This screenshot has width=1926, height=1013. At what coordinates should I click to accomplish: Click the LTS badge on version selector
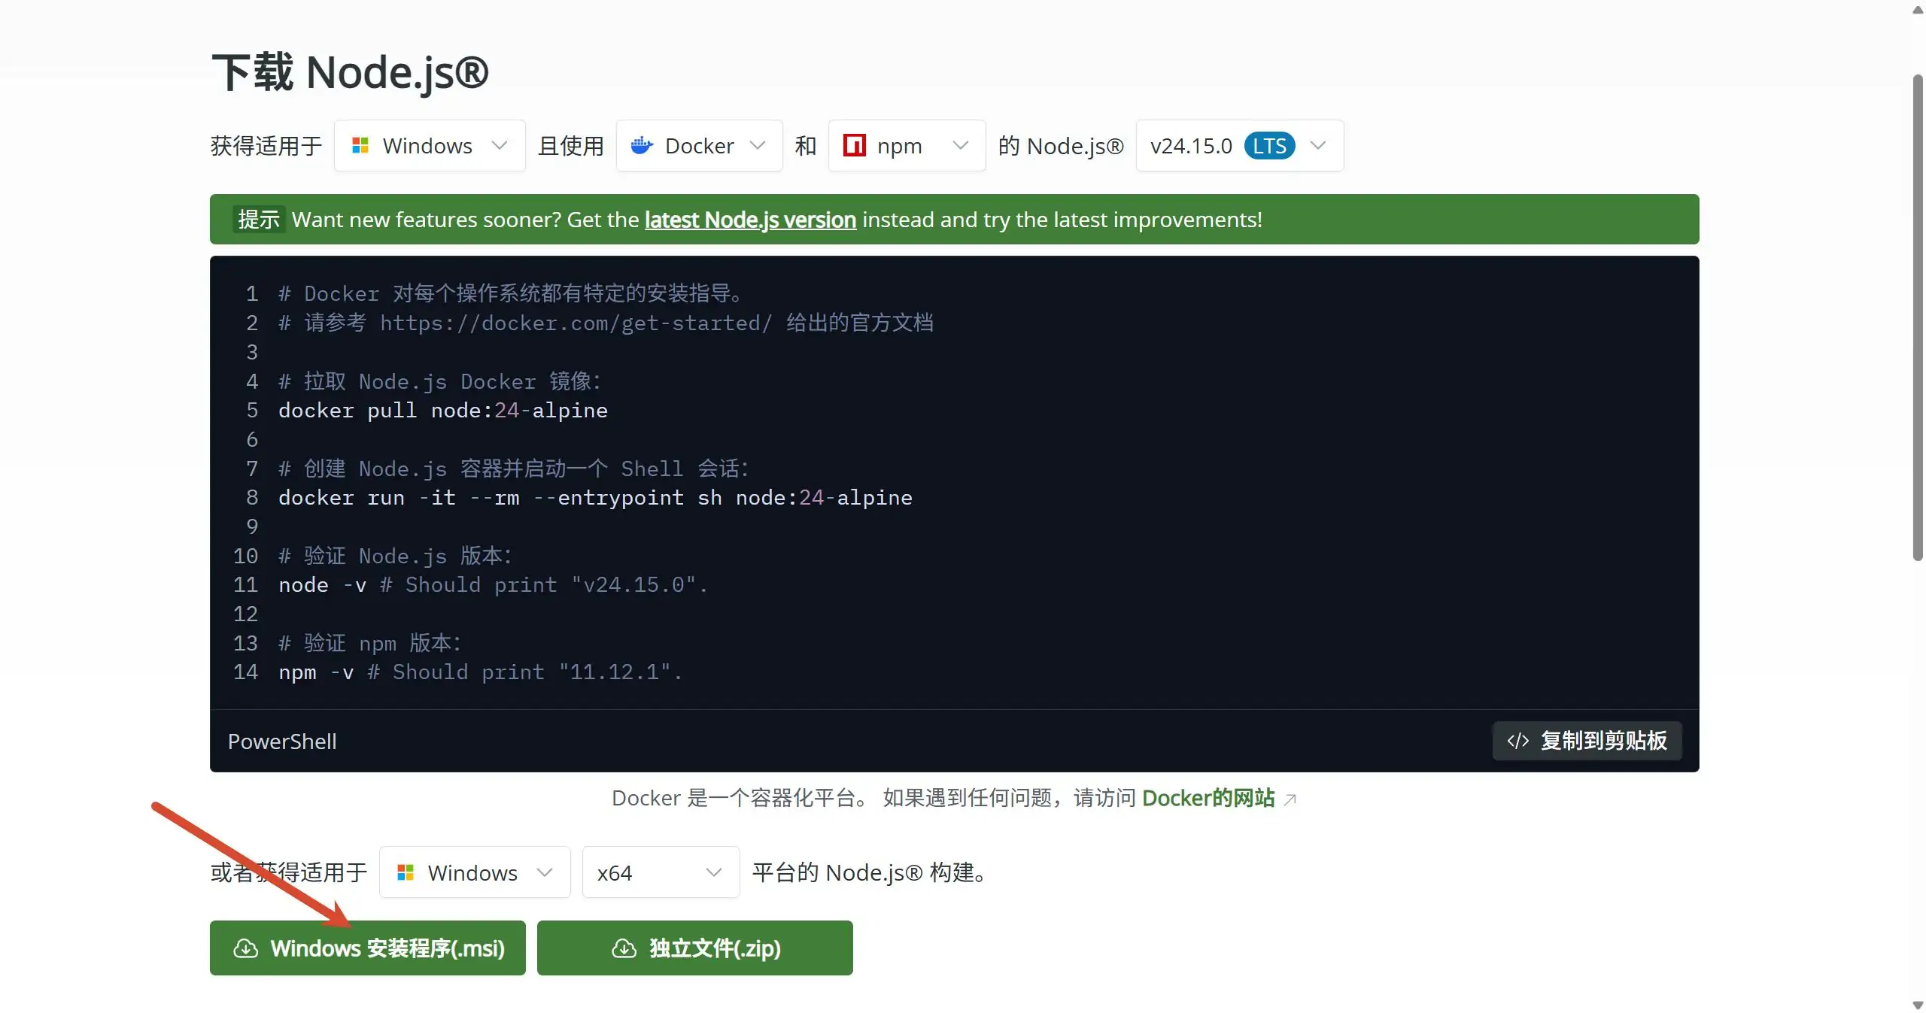pyautogui.click(x=1269, y=145)
